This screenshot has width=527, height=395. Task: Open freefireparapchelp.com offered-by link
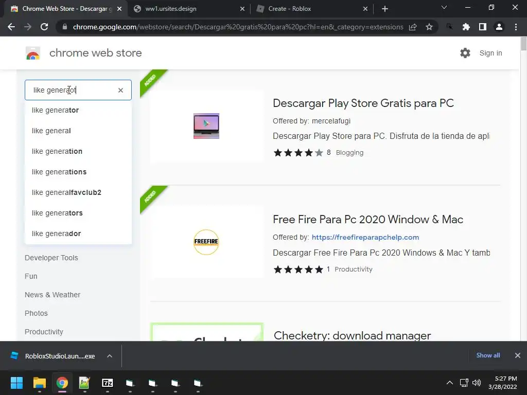365,237
